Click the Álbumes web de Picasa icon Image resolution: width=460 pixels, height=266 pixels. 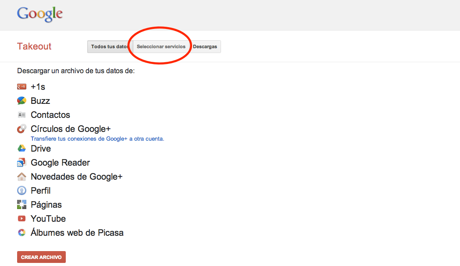click(x=22, y=233)
